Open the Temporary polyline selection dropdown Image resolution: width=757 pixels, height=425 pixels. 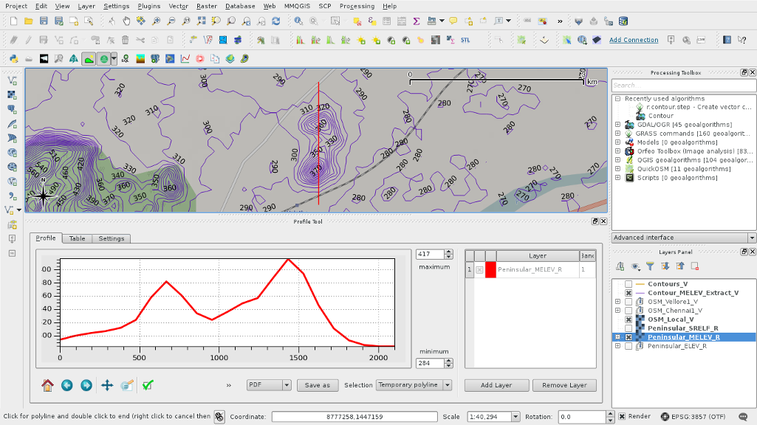pos(414,385)
